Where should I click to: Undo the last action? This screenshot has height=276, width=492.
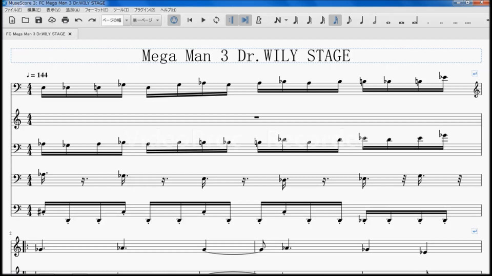(x=78, y=20)
